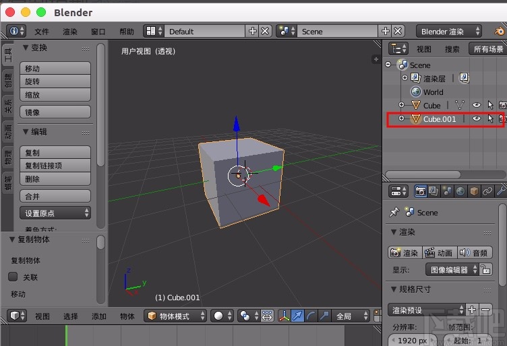Open Render Layers properties tab
Screen dimensions: 507x346
tap(434, 191)
